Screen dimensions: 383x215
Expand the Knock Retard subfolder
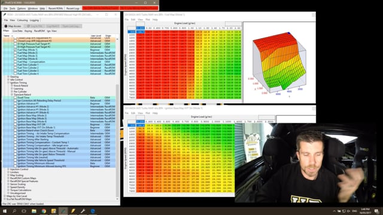click(x=12, y=85)
